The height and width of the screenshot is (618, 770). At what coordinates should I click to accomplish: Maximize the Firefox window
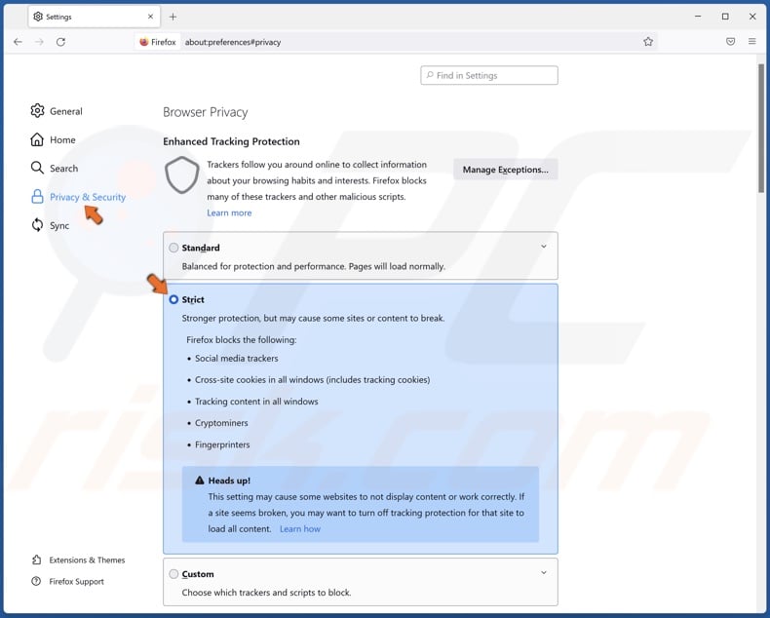pyautogui.click(x=725, y=17)
